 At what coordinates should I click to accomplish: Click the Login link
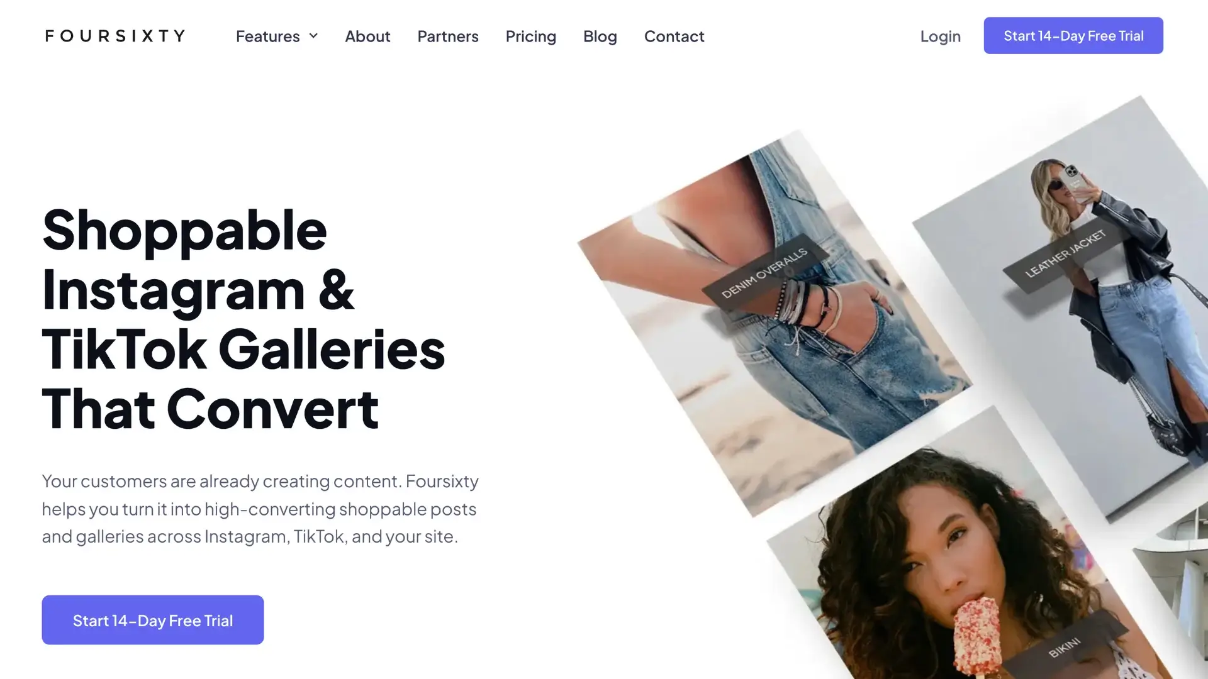pyautogui.click(x=940, y=36)
